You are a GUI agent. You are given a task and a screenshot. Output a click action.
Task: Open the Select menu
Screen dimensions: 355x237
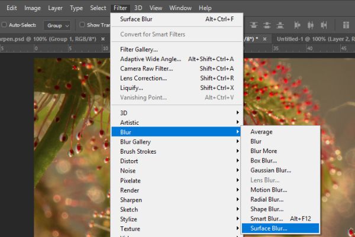coord(98,8)
